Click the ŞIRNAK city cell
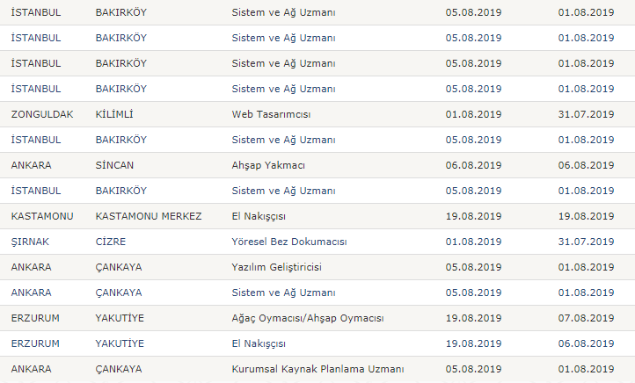This screenshot has width=635, height=383. point(30,242)
